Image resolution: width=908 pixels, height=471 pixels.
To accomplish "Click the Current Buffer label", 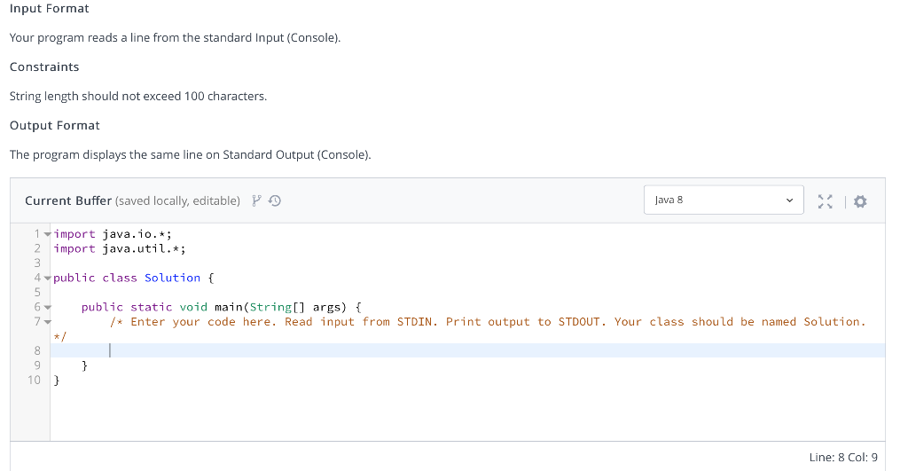I will [68, 200].
